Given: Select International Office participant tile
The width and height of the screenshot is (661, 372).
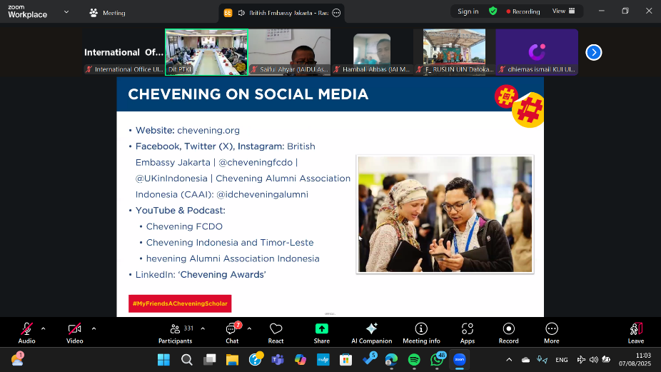Looking at the screenshot, I should click(x=123, y=52).
